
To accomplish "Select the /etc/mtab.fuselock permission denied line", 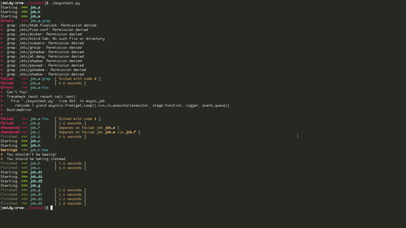I will point(48,25).
